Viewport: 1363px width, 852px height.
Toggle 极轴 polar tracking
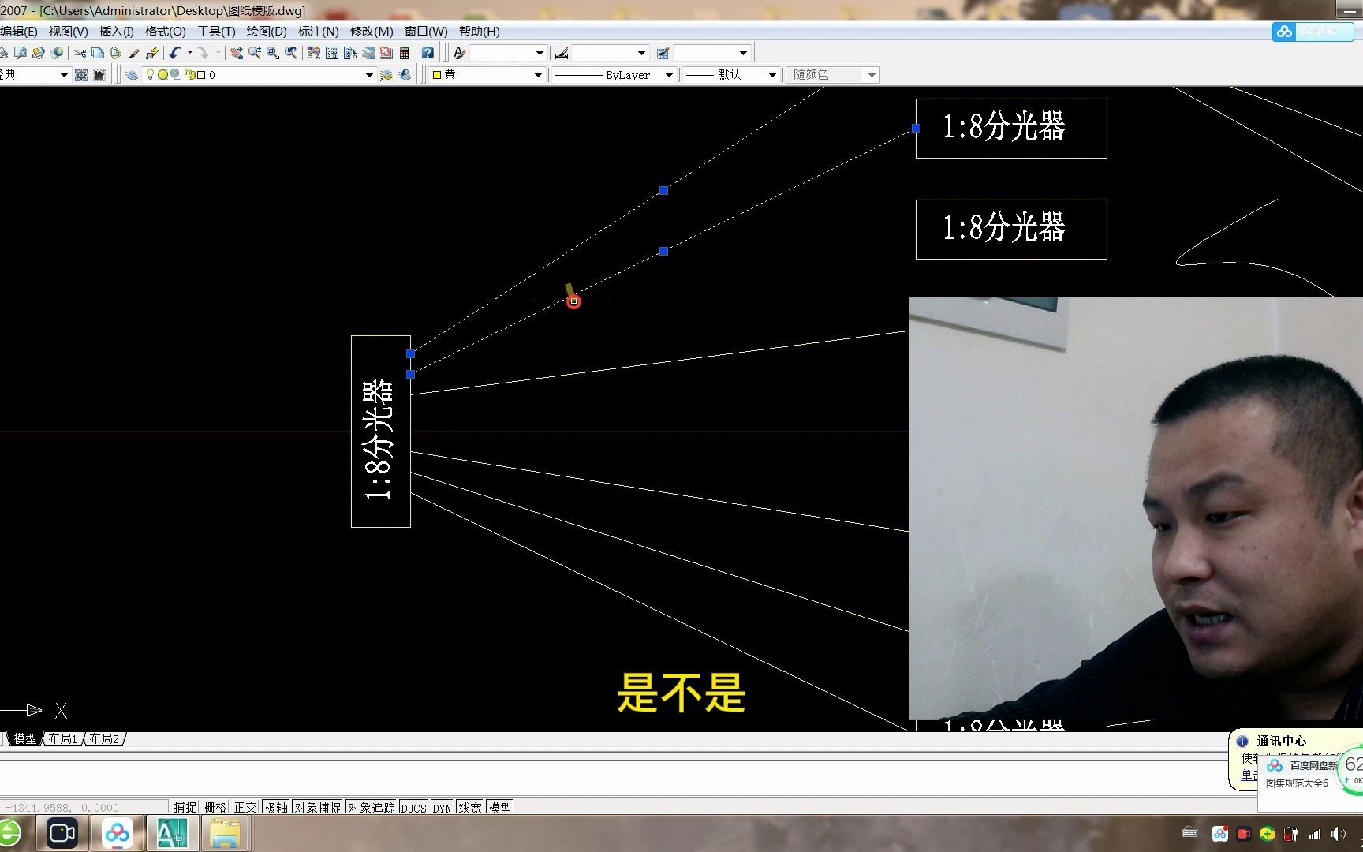pos(276,807)
